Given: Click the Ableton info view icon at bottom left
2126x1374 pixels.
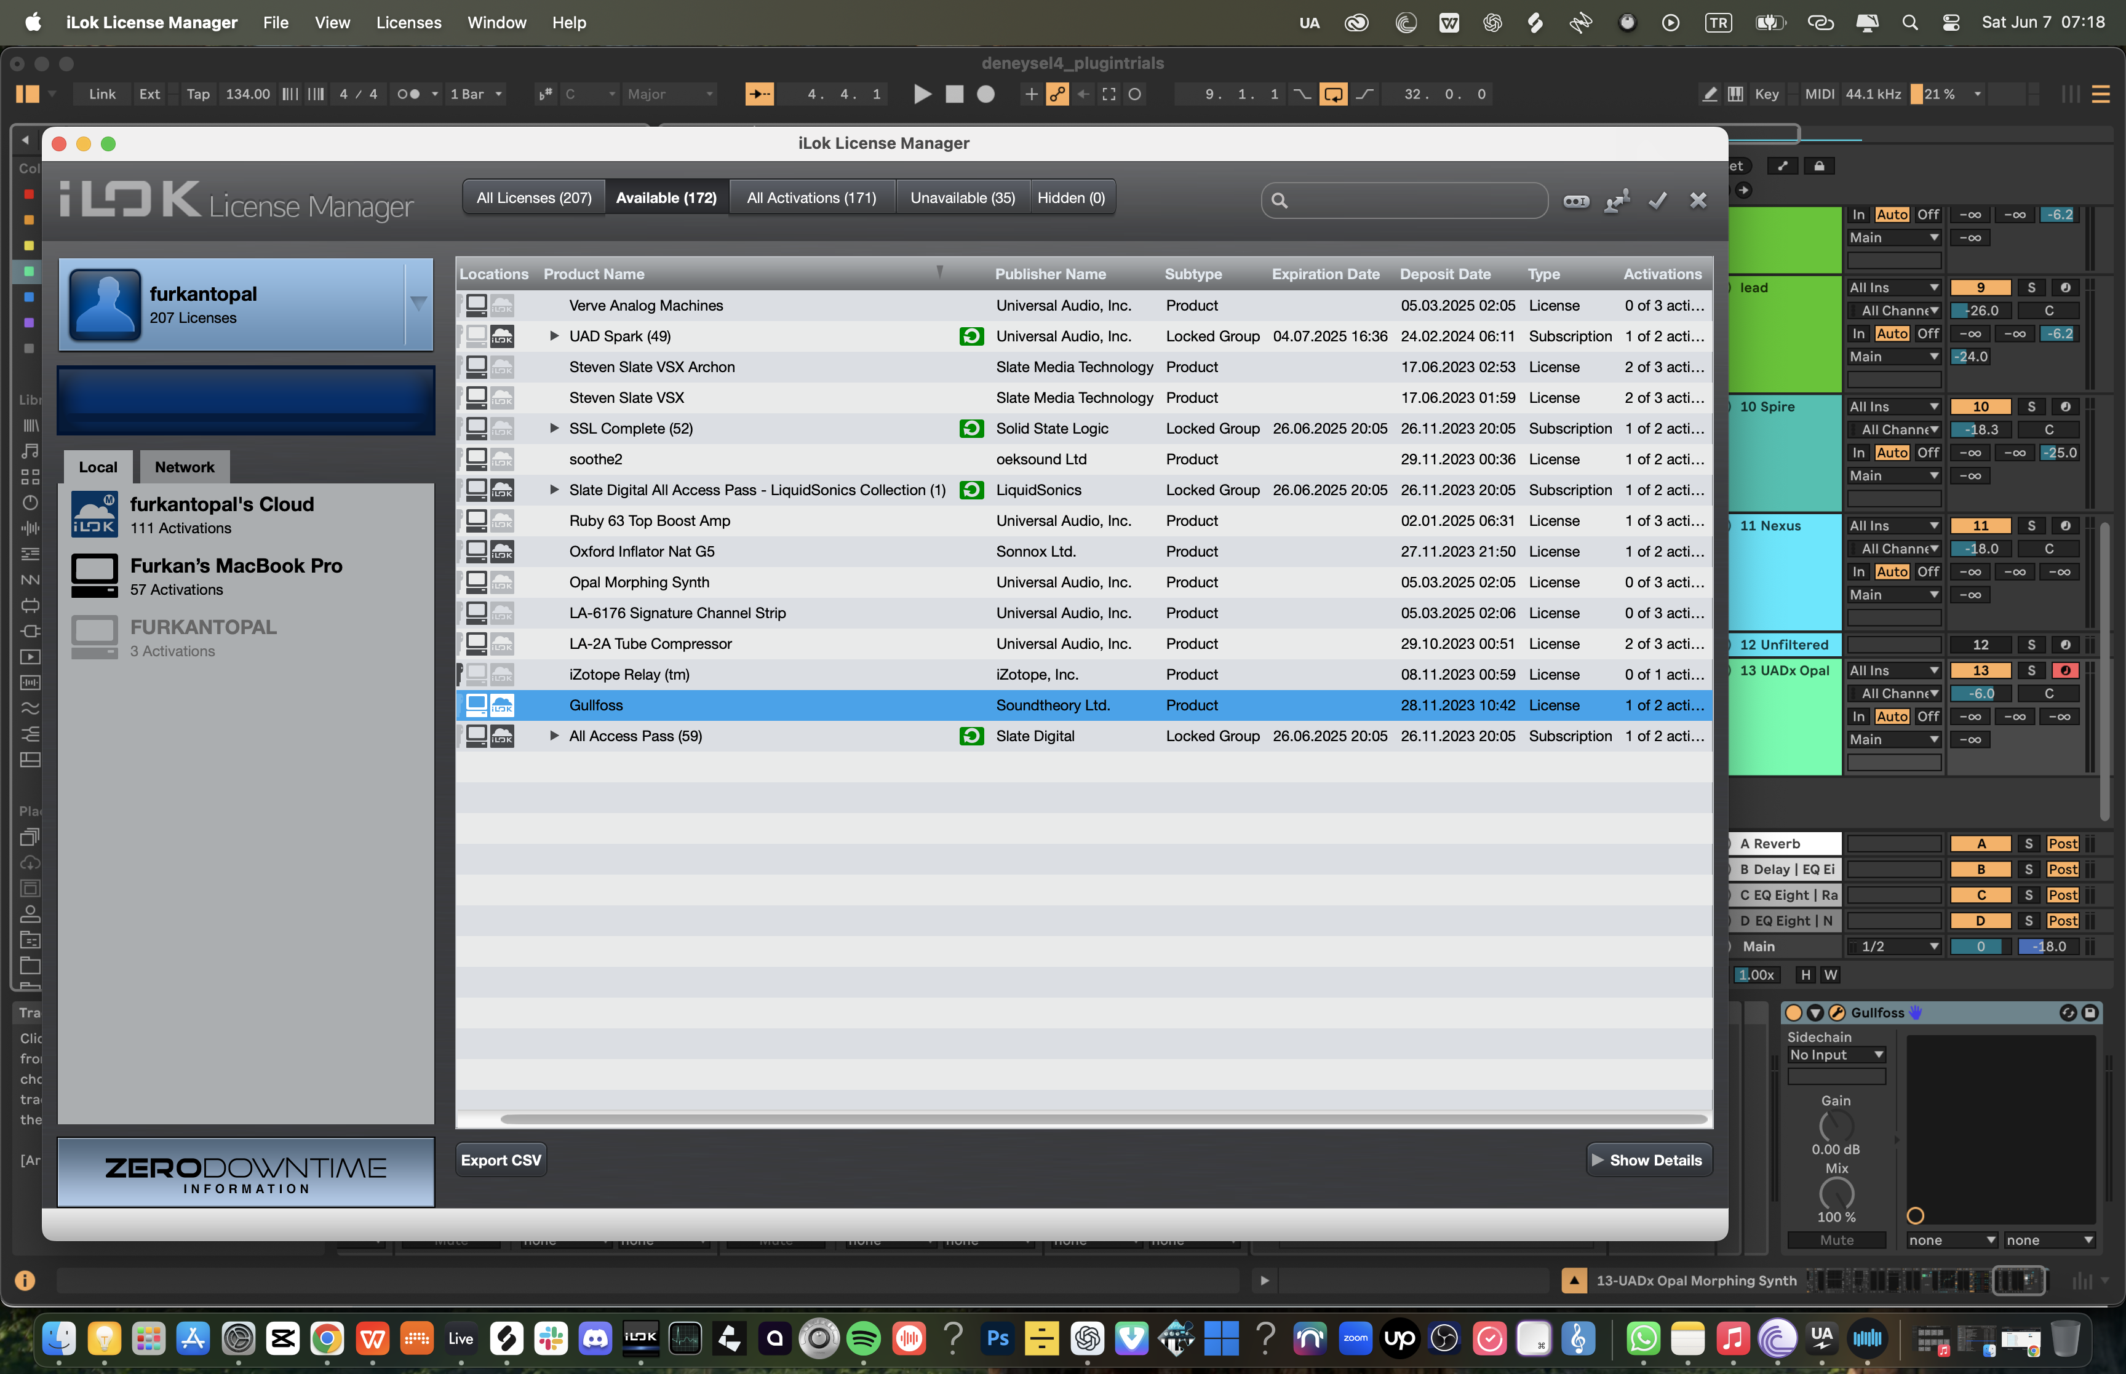Looking at the screenshot, I should coord(24,1281).
